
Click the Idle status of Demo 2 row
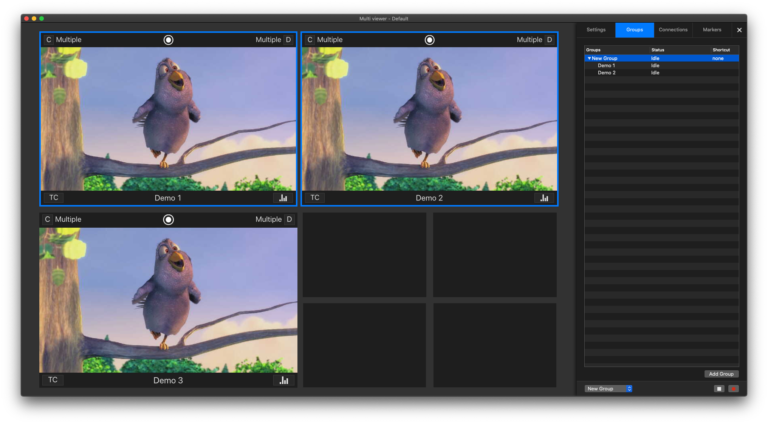pyautogui.click(x=655, y=73)
